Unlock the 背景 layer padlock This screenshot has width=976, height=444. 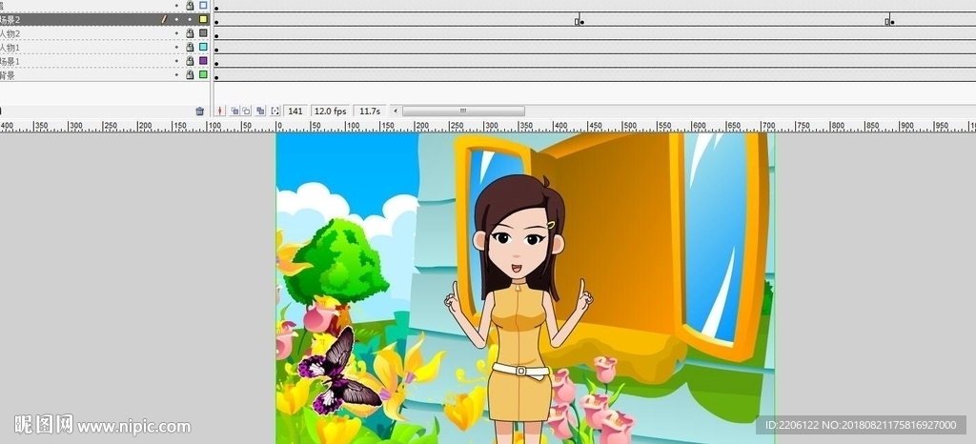point(190,74)
